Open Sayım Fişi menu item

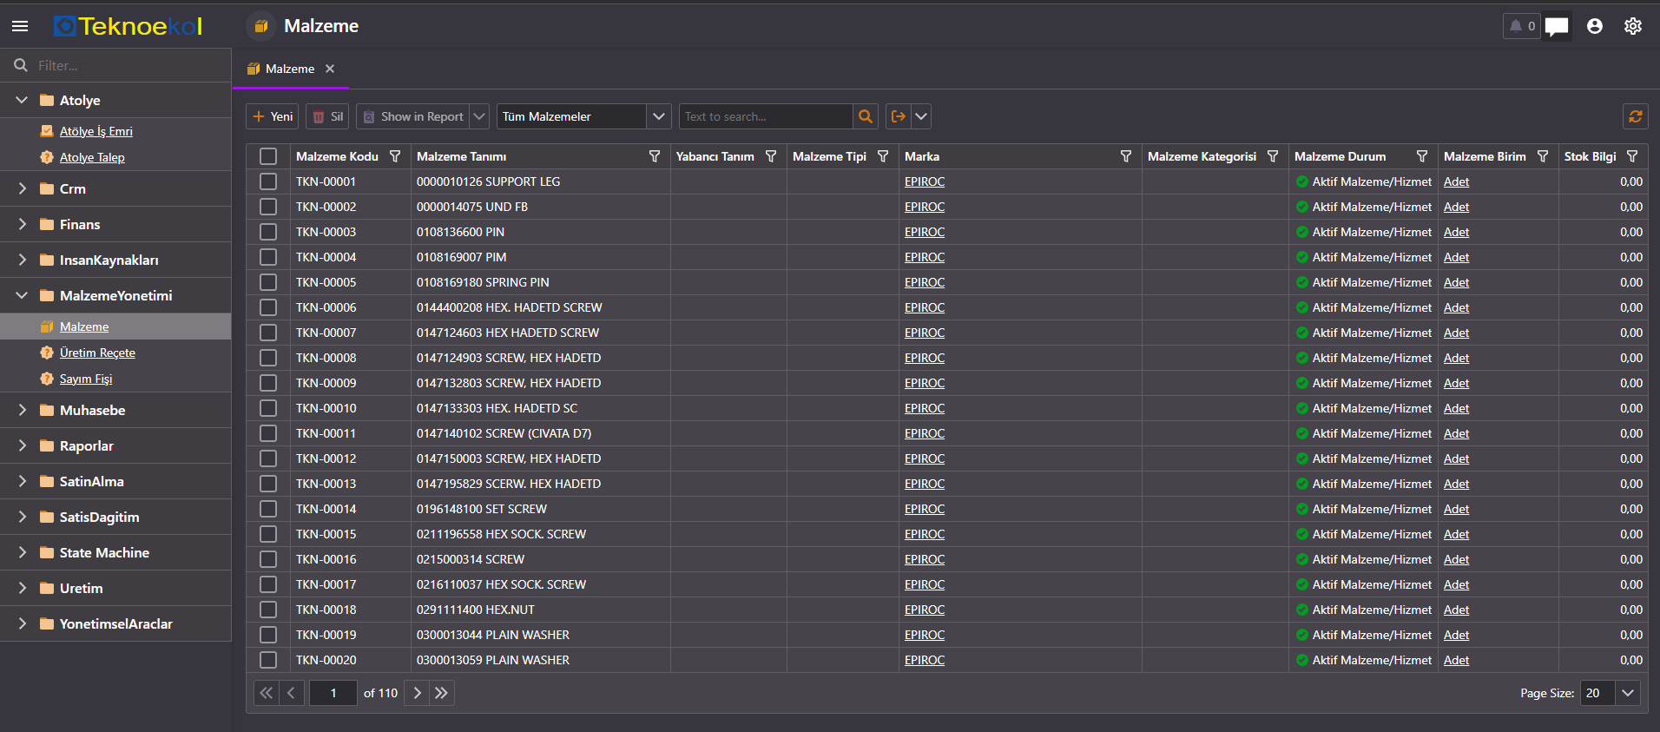(86, 379)
